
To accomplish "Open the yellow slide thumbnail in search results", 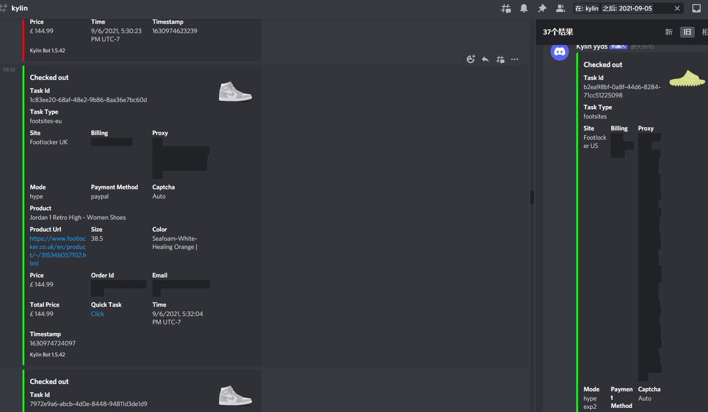I will coord(687,78).
